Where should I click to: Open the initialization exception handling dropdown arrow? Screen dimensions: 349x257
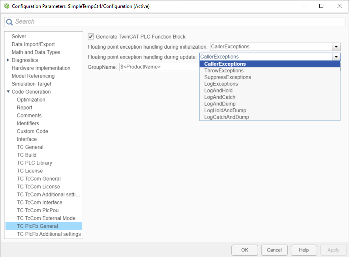(x=336, y=47)
